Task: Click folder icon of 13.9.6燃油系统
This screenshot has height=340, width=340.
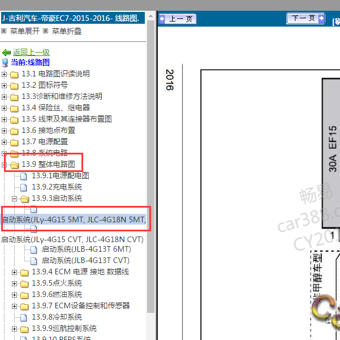Action: (24, 295)
